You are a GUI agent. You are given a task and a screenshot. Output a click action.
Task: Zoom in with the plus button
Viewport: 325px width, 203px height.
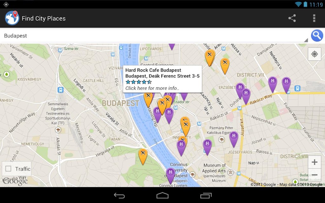315,162
